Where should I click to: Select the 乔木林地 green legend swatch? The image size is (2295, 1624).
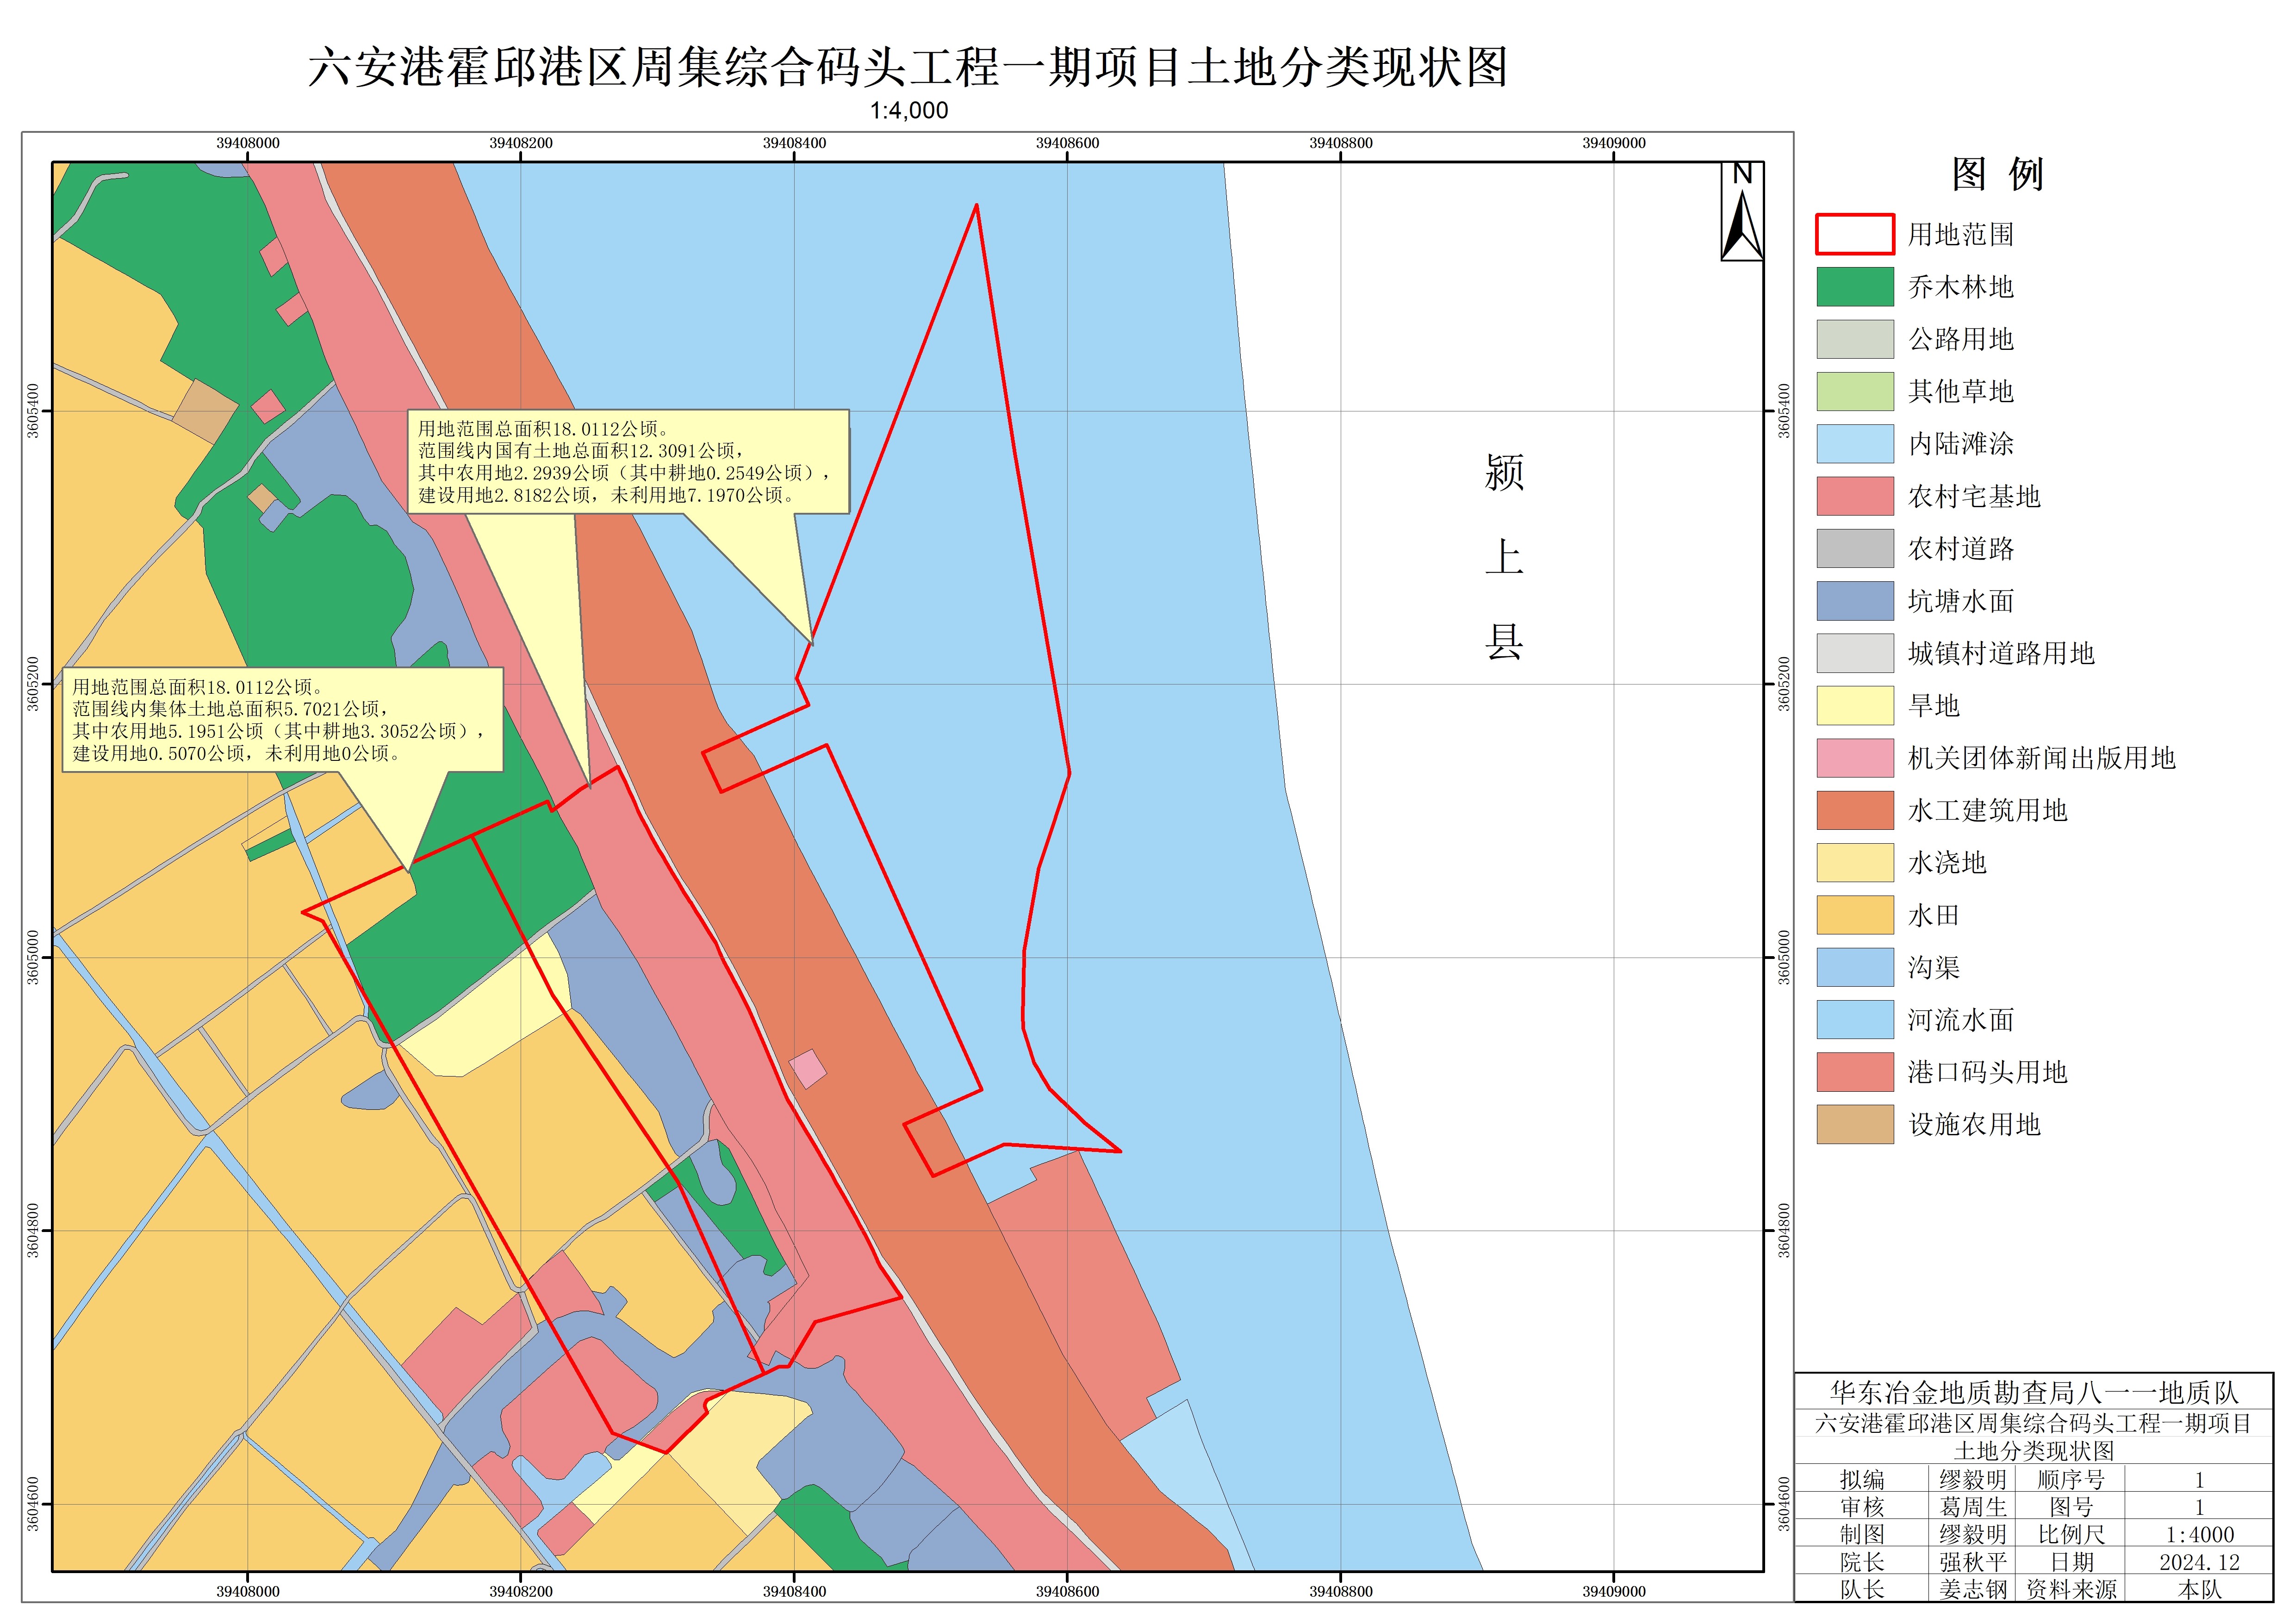coord(1854,287)
